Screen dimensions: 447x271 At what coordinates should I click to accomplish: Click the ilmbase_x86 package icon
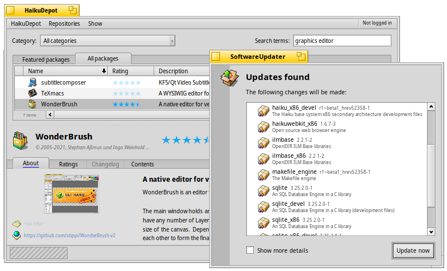pyautogui.click(x=264, y=159)
